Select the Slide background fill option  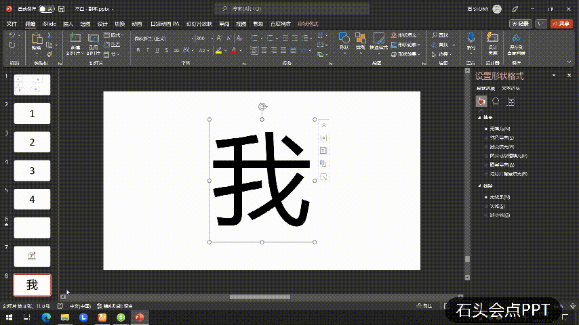(x=486, y=174)
